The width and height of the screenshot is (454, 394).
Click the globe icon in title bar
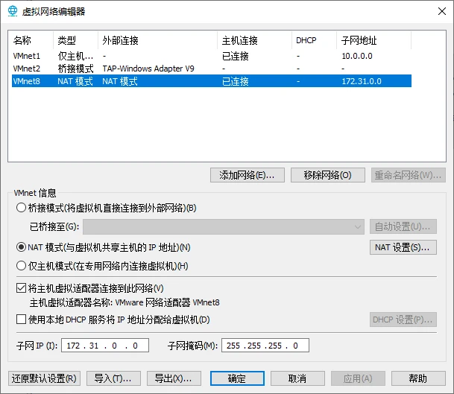pyautogui.click(x=13, y=11)
